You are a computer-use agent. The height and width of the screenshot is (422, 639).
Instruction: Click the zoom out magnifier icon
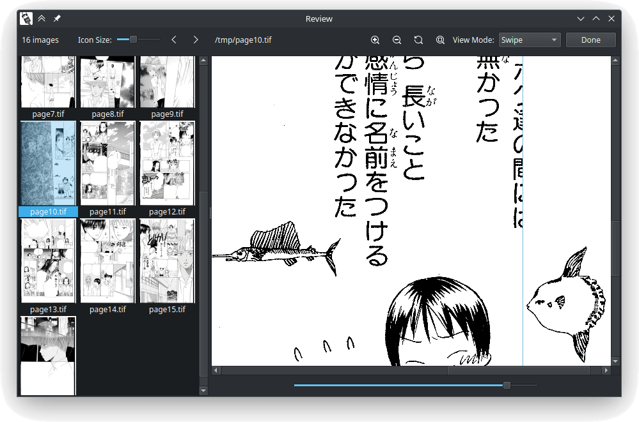(397, 40)
